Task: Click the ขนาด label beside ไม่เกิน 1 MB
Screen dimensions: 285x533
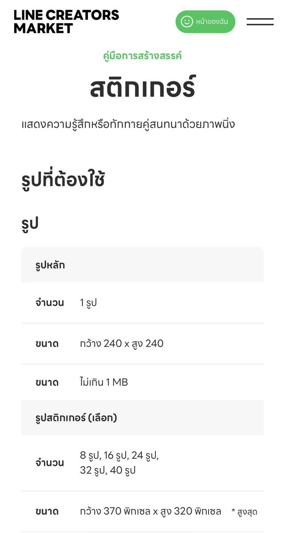Action: coord(47,382)
